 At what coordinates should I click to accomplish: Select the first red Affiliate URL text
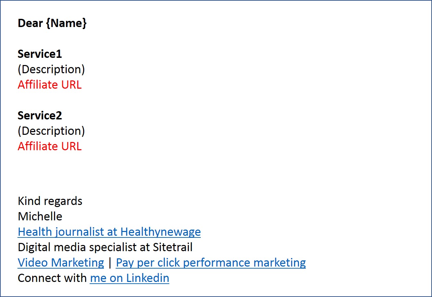50,85
